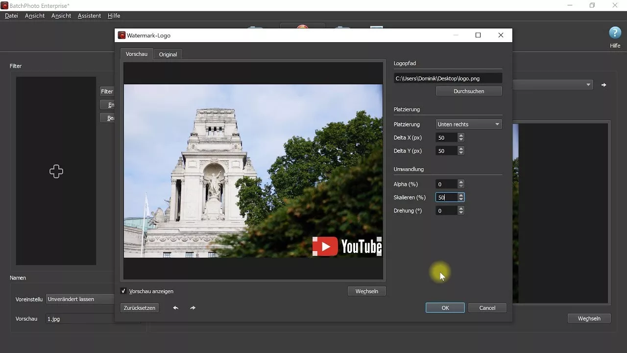Click the plus icon in the Filter preview area
The image size is (627, 353).
click(56, 171)
